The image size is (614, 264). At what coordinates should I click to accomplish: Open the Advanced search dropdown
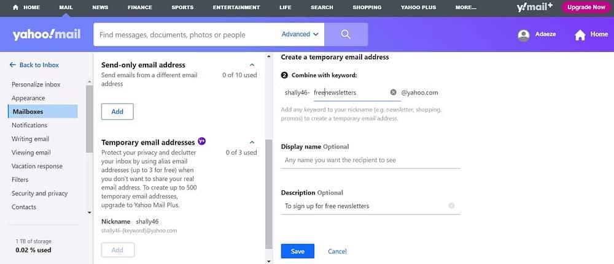click(x=300, y=34)
